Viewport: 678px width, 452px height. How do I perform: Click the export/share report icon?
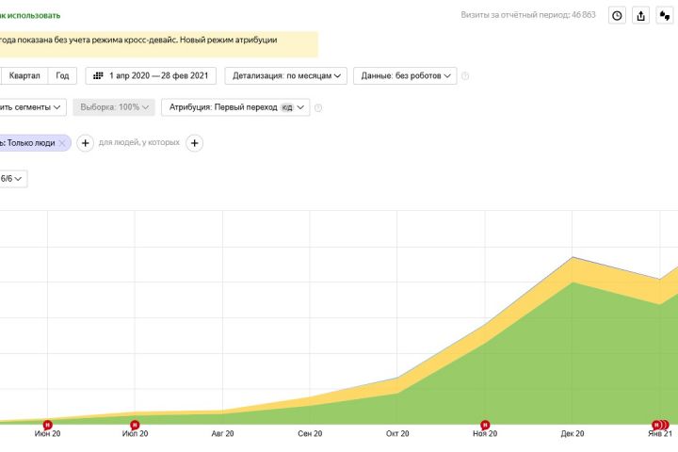click(x=641, y=15)
